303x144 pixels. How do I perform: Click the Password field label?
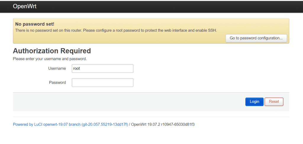(57, 82)
